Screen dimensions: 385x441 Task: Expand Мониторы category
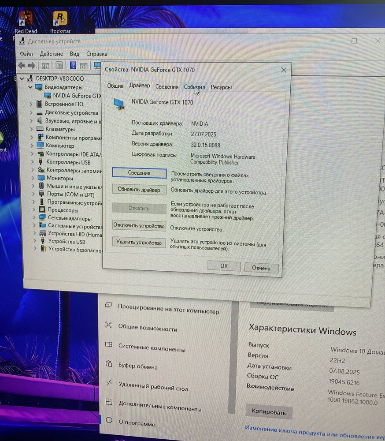(33, 178)
